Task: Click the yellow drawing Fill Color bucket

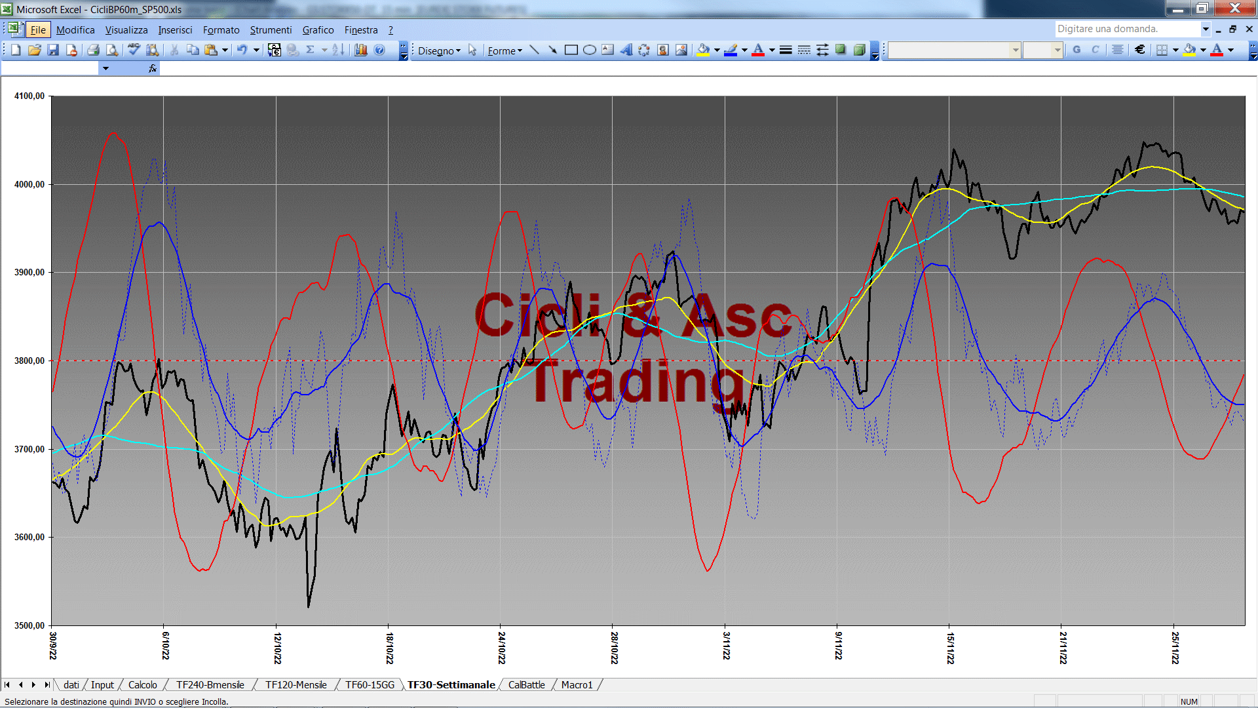Action: click(704, 50)
